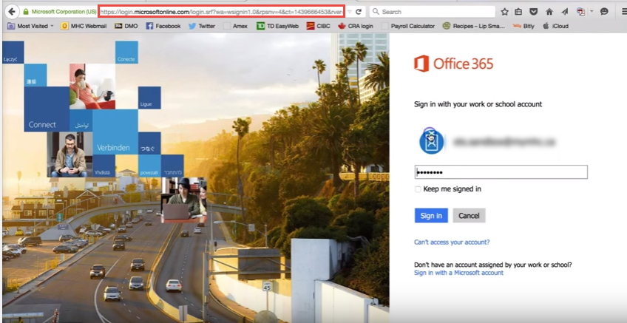Reload the page with the refresh icon
The image size is (627, 323).
(x=359, y=12)
